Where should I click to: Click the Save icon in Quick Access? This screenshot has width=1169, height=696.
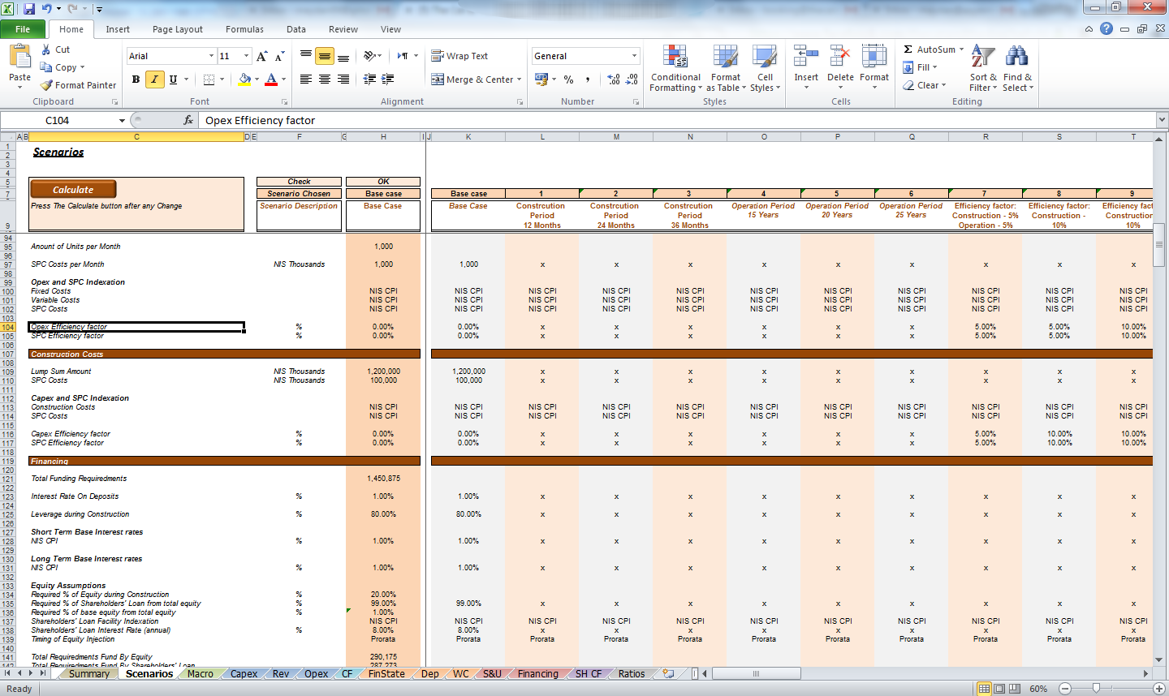click(29, 9)
